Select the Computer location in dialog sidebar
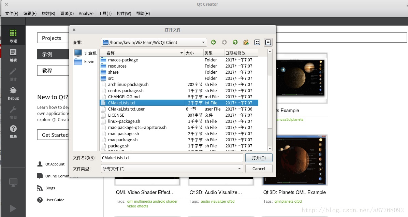 click(85, 53)
